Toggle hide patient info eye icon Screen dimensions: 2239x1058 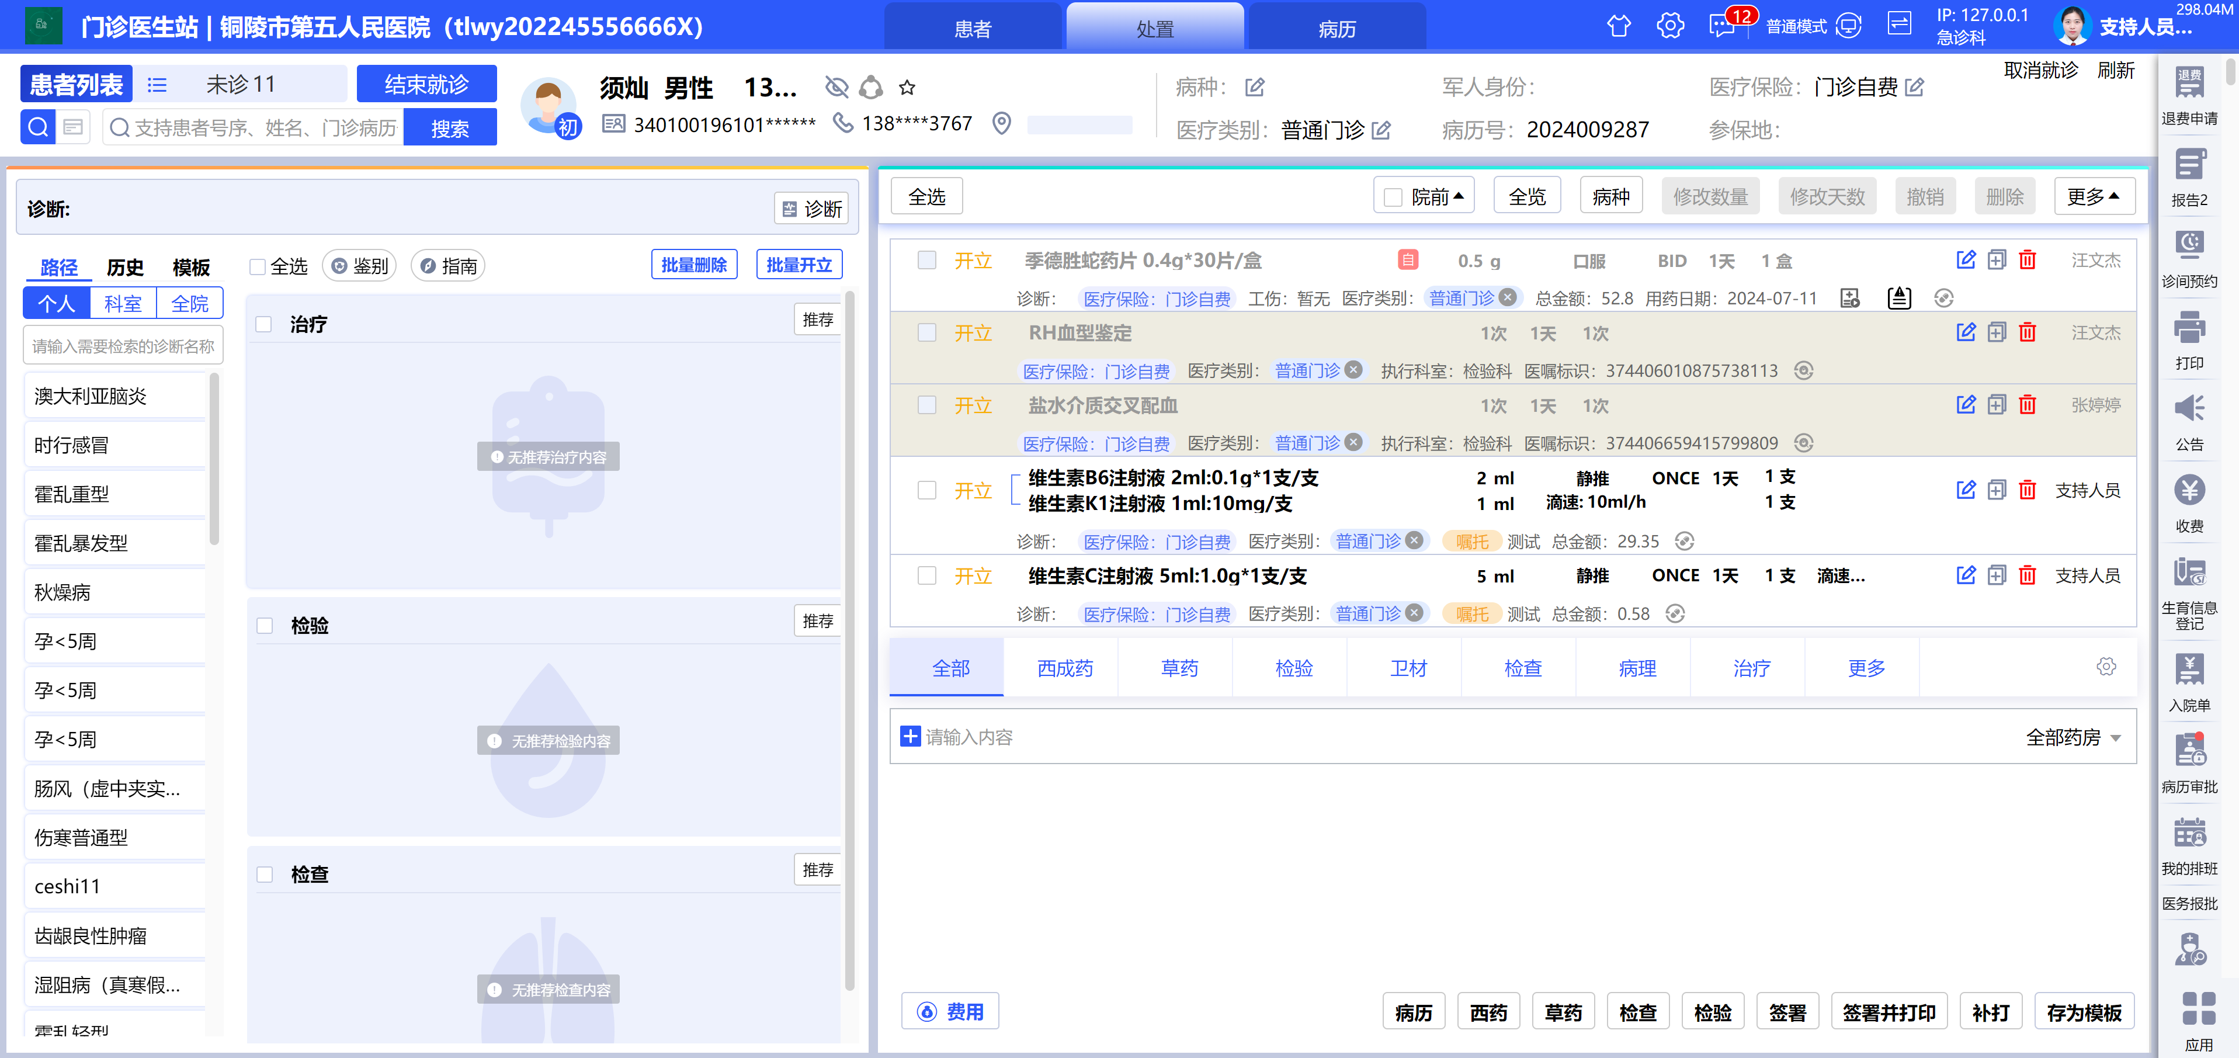[x=836, y=87]
